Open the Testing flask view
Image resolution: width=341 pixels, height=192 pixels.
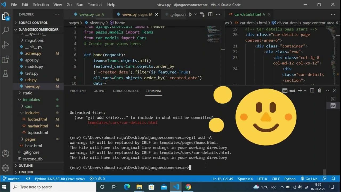click(x=6, y=74)
